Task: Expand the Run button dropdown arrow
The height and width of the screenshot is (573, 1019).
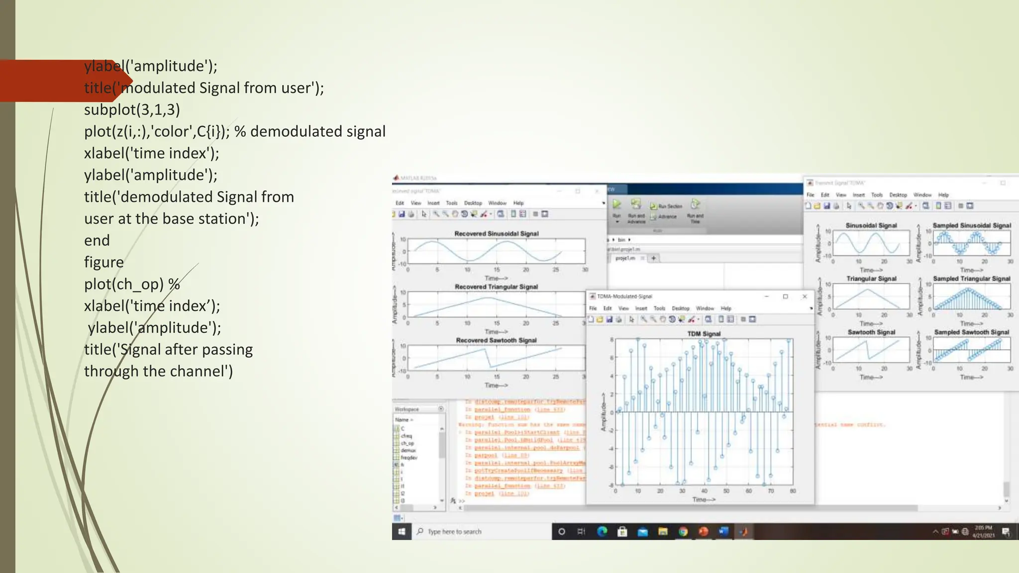Action: [x=617, y=222]
